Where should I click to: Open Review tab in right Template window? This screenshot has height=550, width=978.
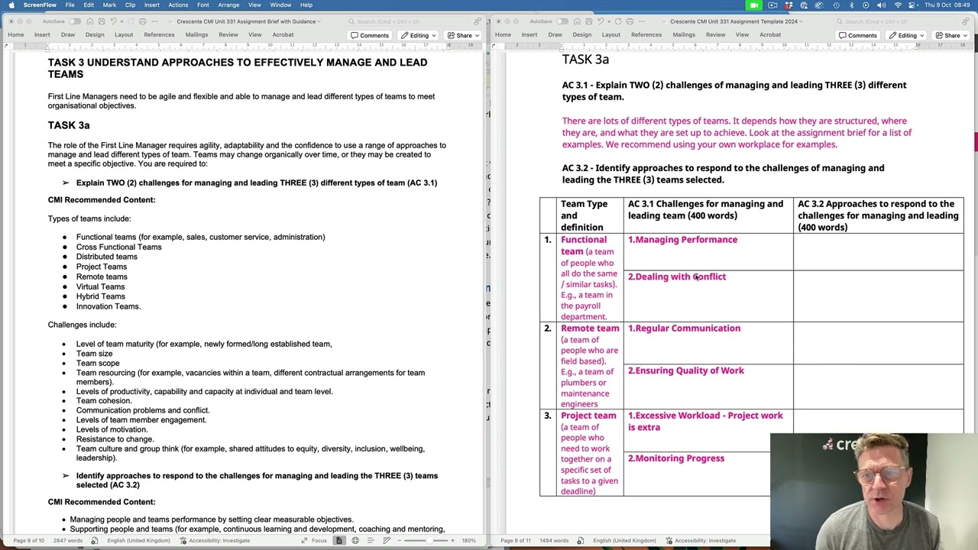716,34
